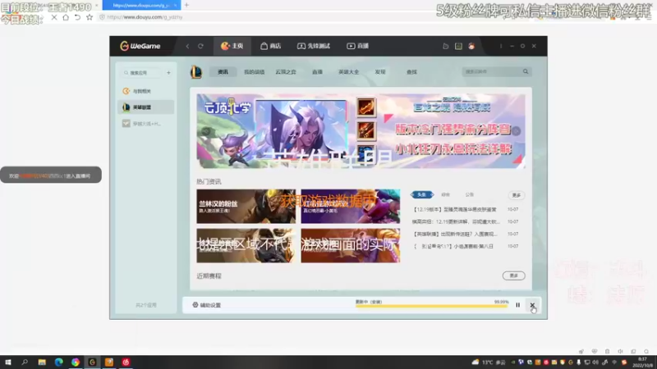
Task: Click the browser home icon
Action: 66,17
